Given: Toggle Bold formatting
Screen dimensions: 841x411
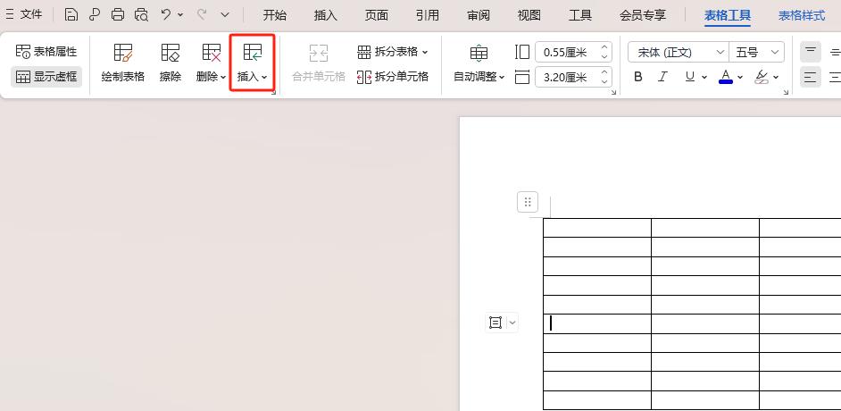Looking at the screenshot, I should (637, 77).
